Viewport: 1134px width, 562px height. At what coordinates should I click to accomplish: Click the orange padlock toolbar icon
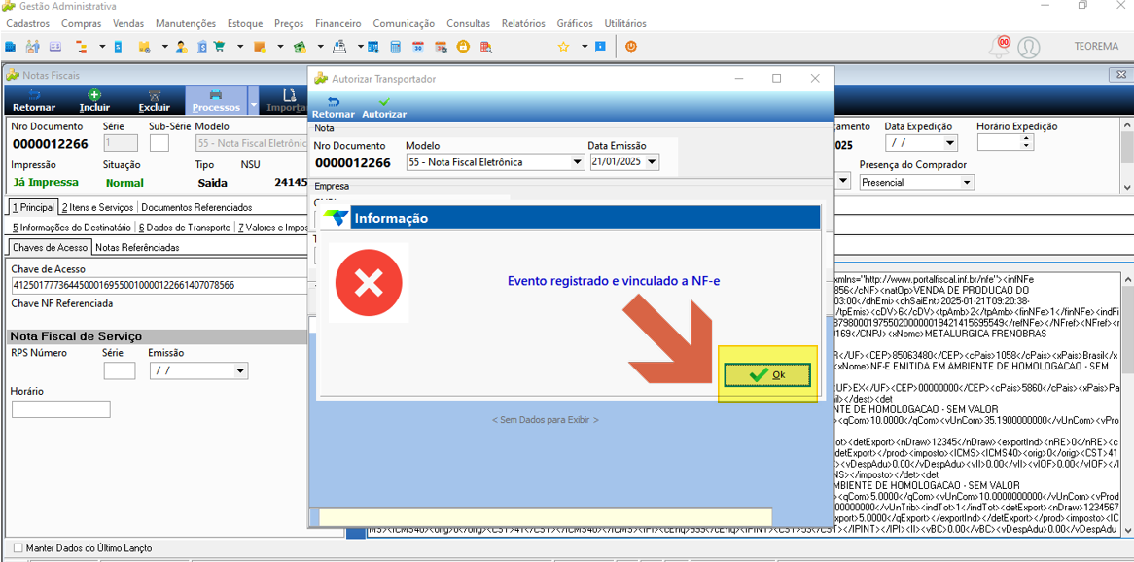click(463, 47)
